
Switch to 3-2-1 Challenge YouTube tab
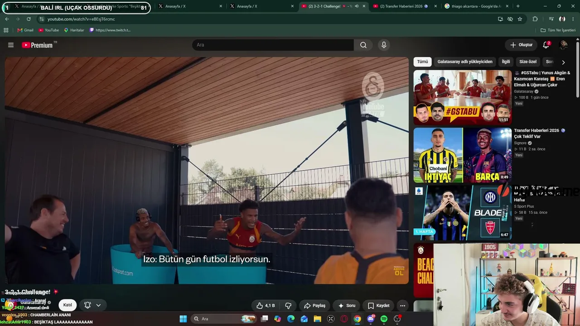[x=334, y=6]
